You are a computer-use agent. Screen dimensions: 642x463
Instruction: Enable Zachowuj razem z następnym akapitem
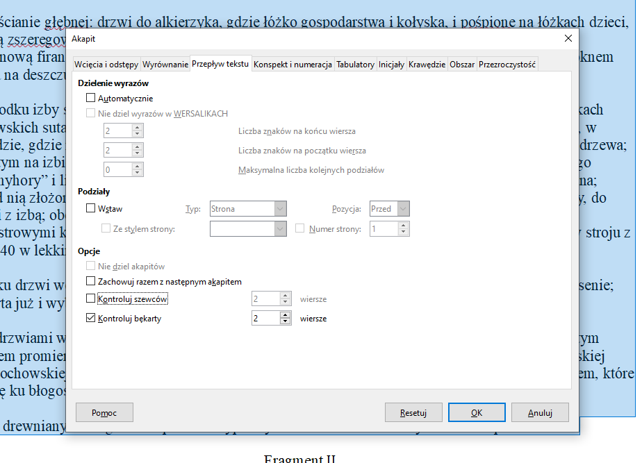(91, 282)
